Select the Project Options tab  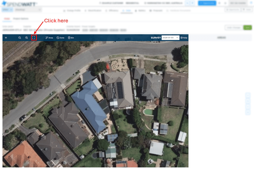tap(20, 19)
